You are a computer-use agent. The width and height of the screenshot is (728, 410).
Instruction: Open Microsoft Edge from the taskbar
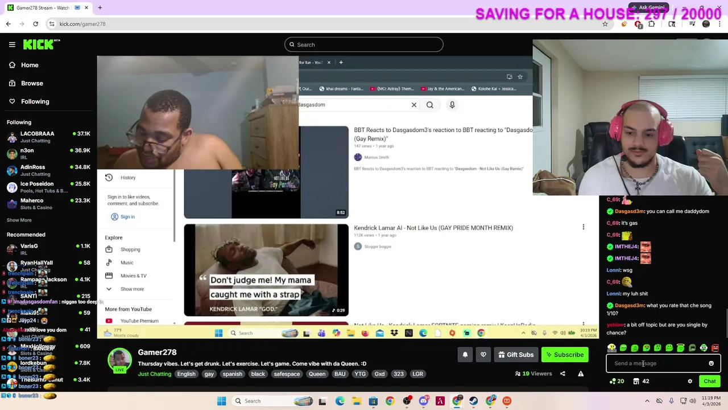(x=340, y=401)
